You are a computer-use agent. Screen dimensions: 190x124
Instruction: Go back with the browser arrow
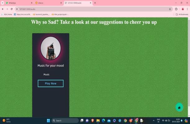click(x=3, y=9)
